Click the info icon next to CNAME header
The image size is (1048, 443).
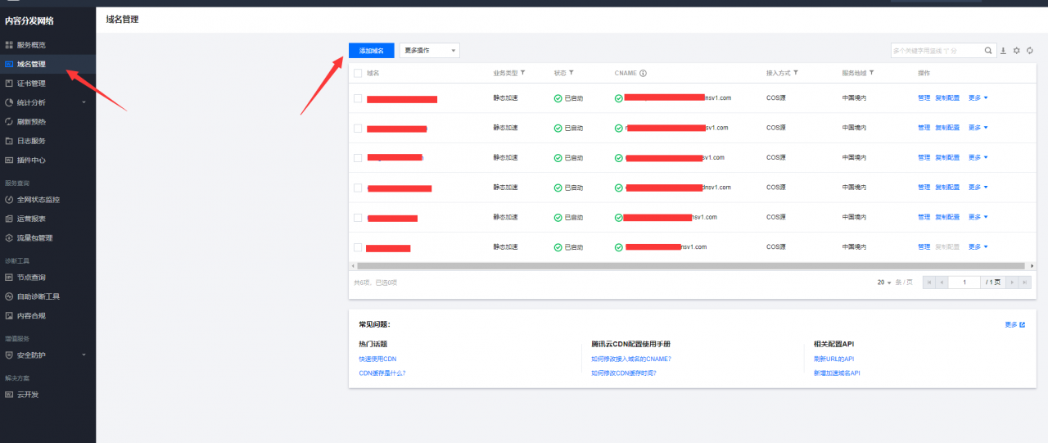click(643, 73)
